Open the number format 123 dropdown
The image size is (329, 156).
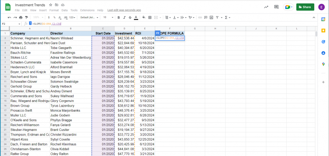[72, 18]
